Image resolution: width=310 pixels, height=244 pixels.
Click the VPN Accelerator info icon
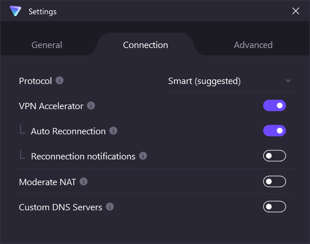[x=91, y=106]
